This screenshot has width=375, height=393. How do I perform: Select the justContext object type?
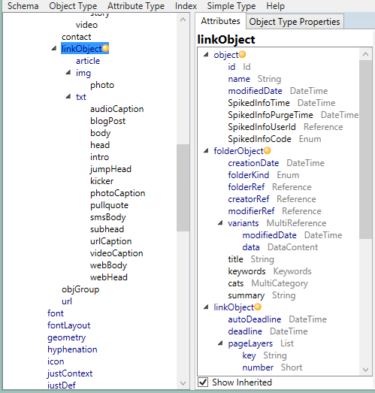click(70, 373)
